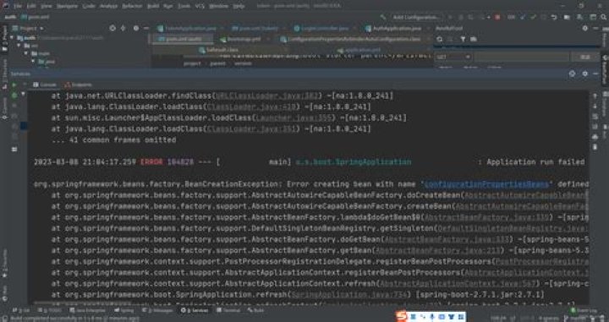Click the 'Application run failed' log text
Viewport: 609px width, 322px height.
tap(536, 162)
